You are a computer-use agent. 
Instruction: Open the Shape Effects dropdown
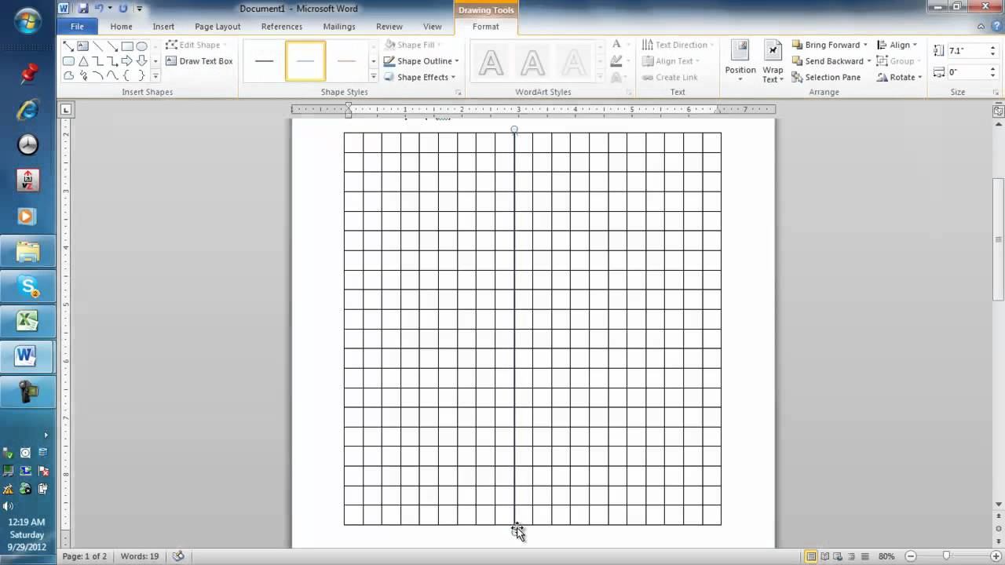point(419,77)
